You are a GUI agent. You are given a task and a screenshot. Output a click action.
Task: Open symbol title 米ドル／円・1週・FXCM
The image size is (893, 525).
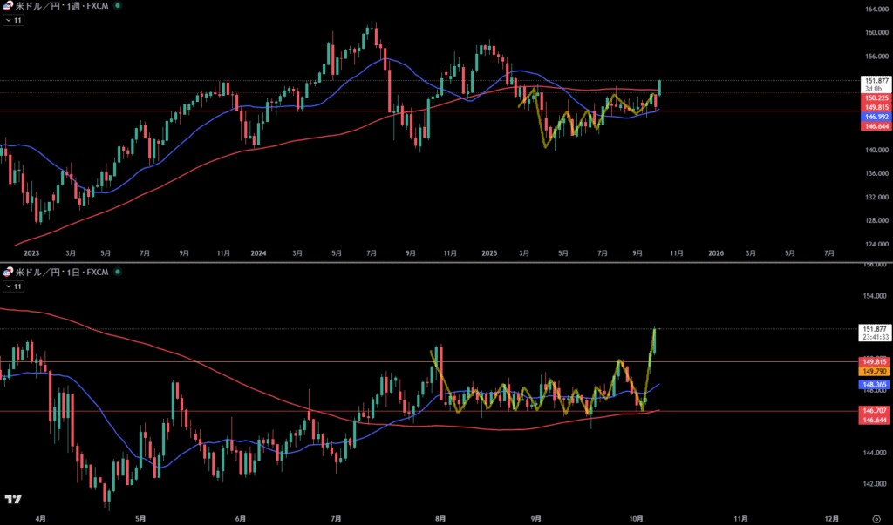click(x=63, y=5)
